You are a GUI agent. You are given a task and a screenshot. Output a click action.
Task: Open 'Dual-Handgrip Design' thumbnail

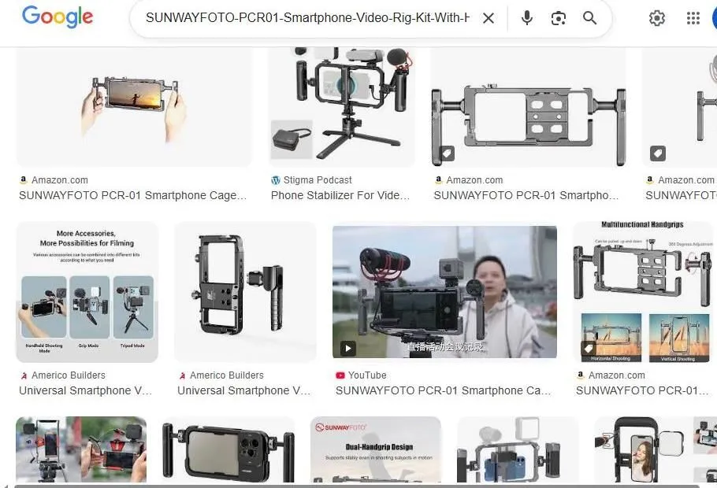(376, 449)
